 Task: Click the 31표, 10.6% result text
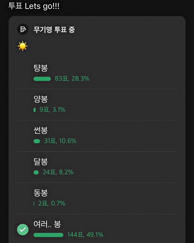[x=60, y=141]
